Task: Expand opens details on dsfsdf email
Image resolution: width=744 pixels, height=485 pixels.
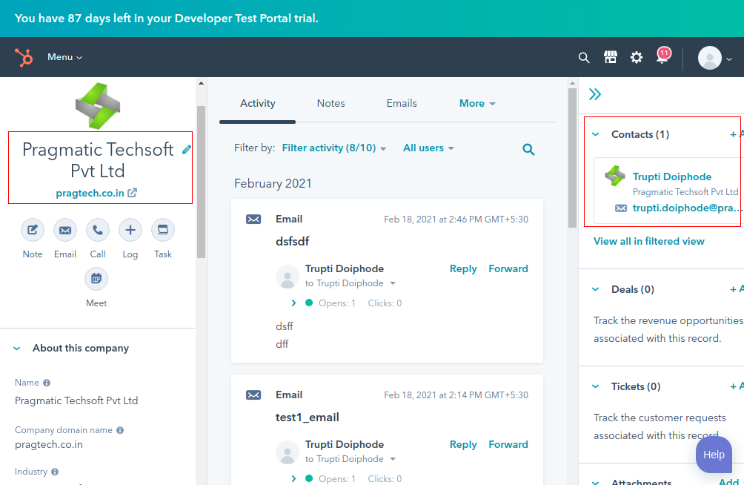Action: [x=293, y=303]
